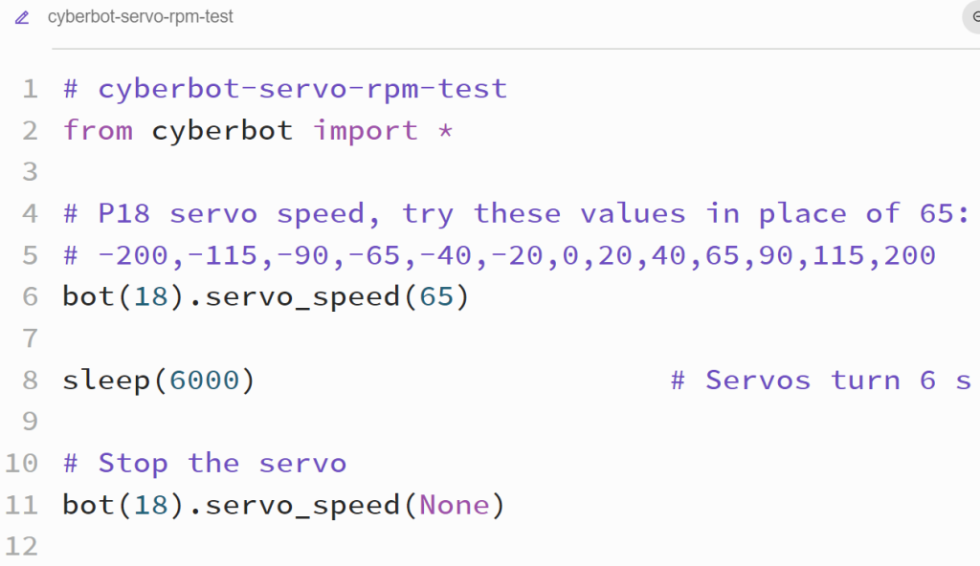The width and height of the screenshot is (980, 566).
Task: Click line number 1
Action: [x=29, y=89]
